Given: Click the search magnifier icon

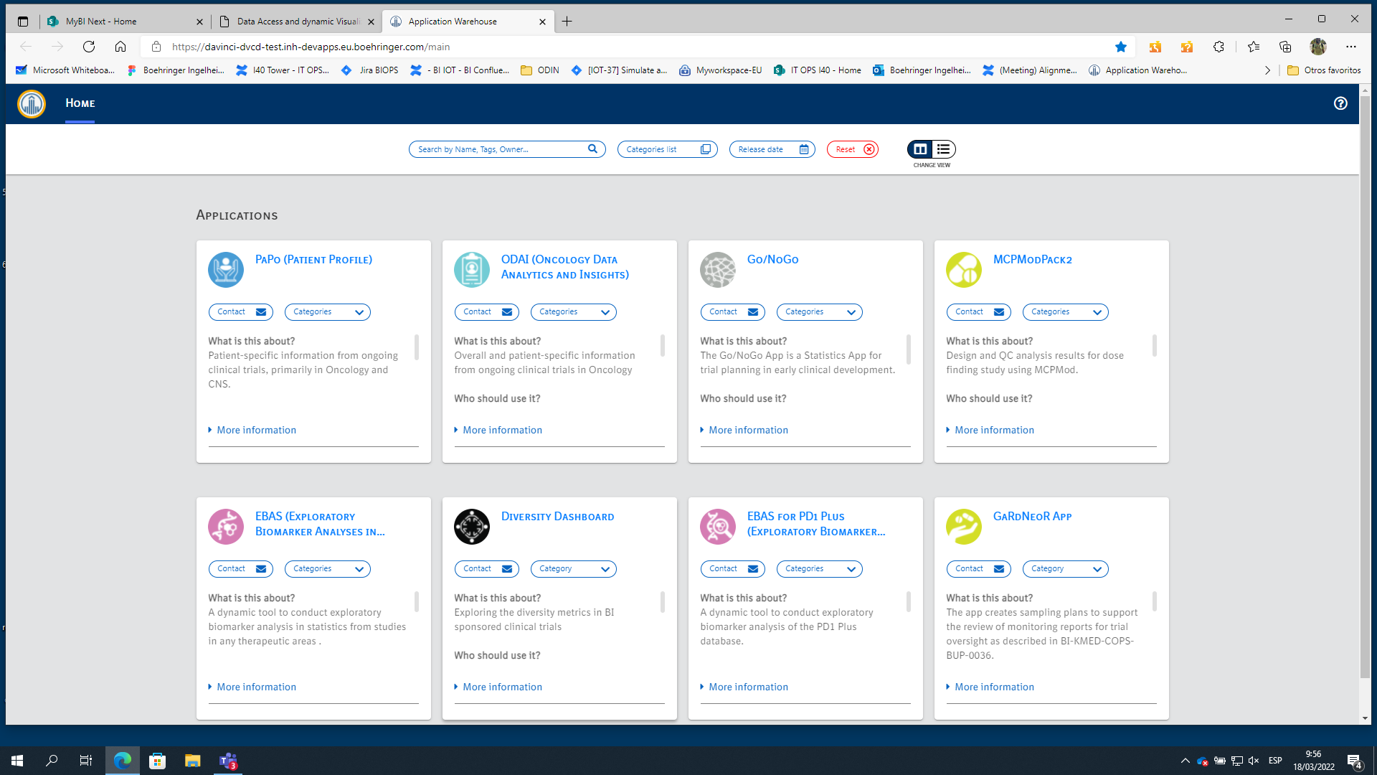Looking at the screenshot, I should pos(592,149).
